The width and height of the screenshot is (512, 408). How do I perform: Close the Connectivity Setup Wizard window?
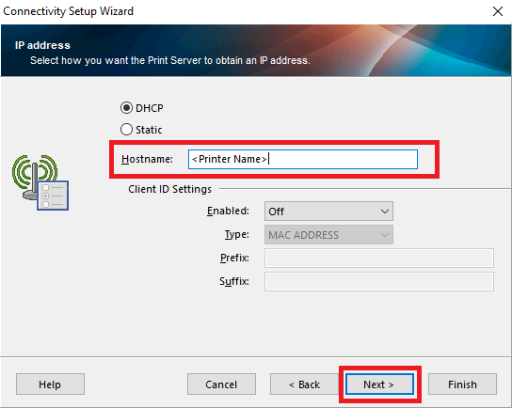tap(498, 11)
